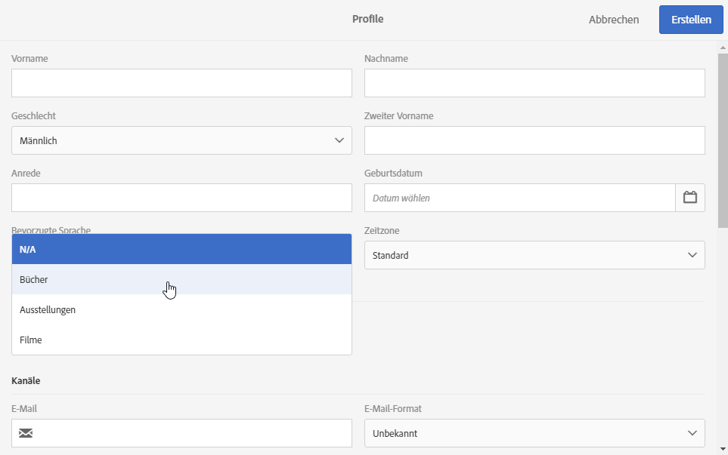Viewport: 728px width, 455px height.
Task: Focus the Zweiter Vorname field
Action: [534, 140]
